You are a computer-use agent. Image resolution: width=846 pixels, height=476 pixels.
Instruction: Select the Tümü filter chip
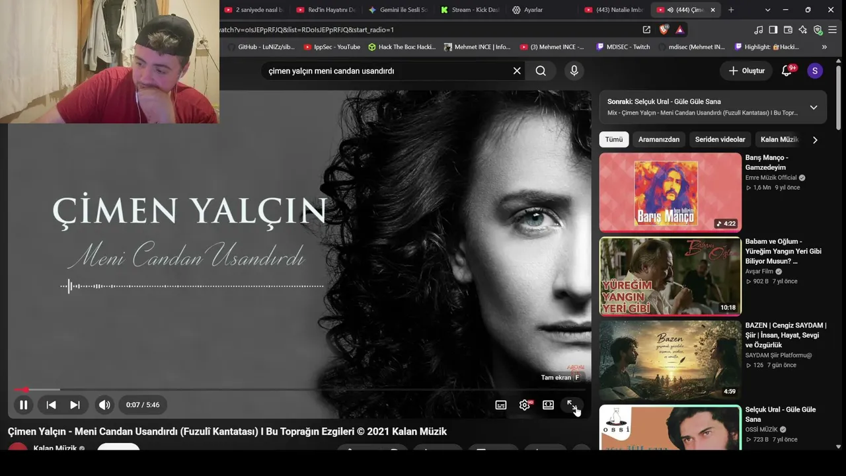click(x=614, y=139)
